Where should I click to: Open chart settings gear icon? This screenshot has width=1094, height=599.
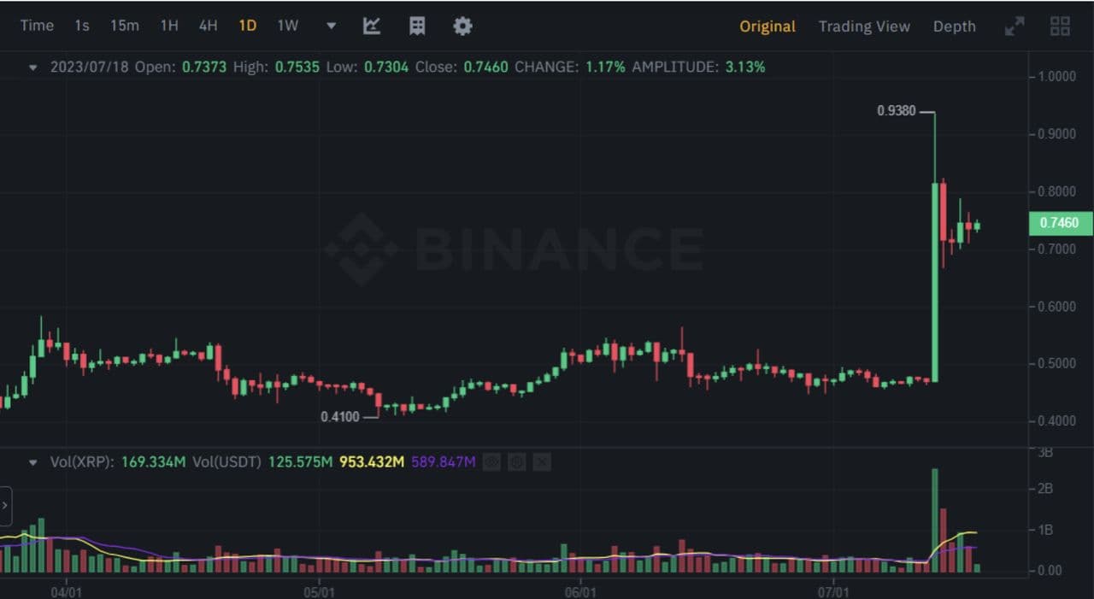[x=462, y=26]
